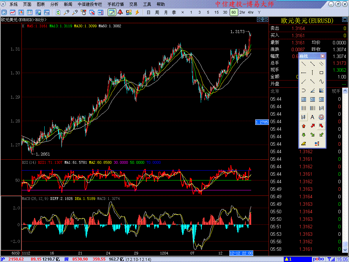Select the rectangle drawing tool
The width and height of the screenshot is (349, 262).
[x=321, y=73]
